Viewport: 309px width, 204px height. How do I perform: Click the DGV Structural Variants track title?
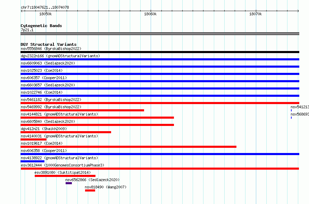pos(49,44)
